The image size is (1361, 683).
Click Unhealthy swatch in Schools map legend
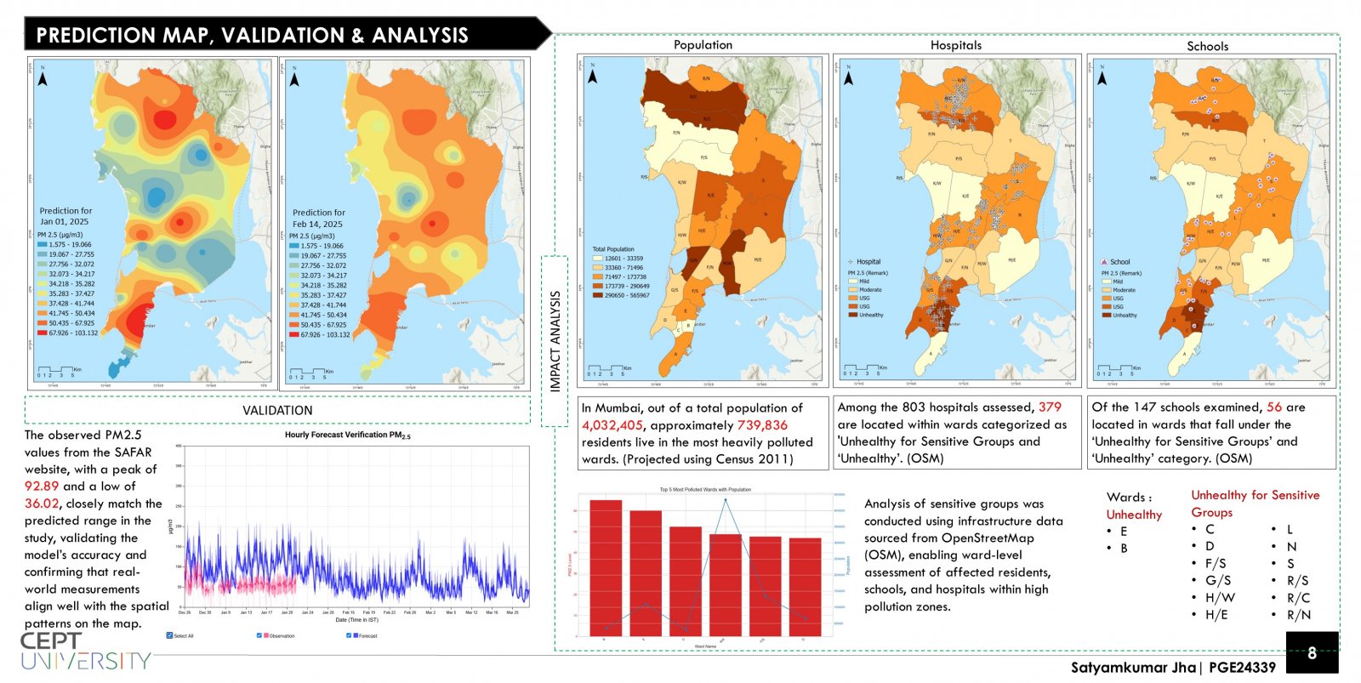tap(1106, 315)
